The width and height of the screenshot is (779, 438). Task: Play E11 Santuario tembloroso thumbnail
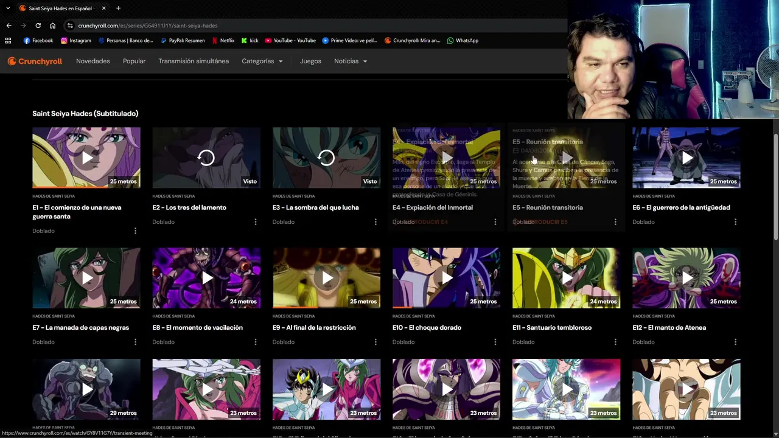(x=566, y=278)
